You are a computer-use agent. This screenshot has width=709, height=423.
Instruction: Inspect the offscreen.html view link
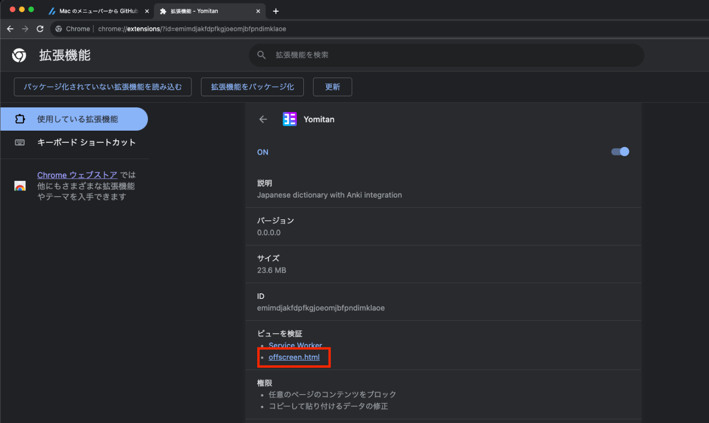click(294, 357)
